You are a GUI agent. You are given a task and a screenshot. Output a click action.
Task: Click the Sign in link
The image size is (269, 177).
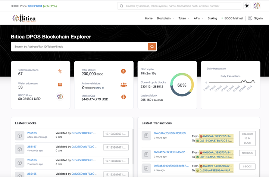(x=258, y=18)
